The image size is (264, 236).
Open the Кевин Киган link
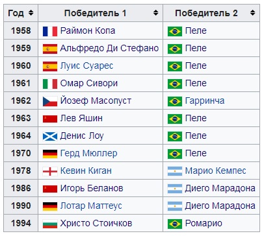click(x=86, y=171)
